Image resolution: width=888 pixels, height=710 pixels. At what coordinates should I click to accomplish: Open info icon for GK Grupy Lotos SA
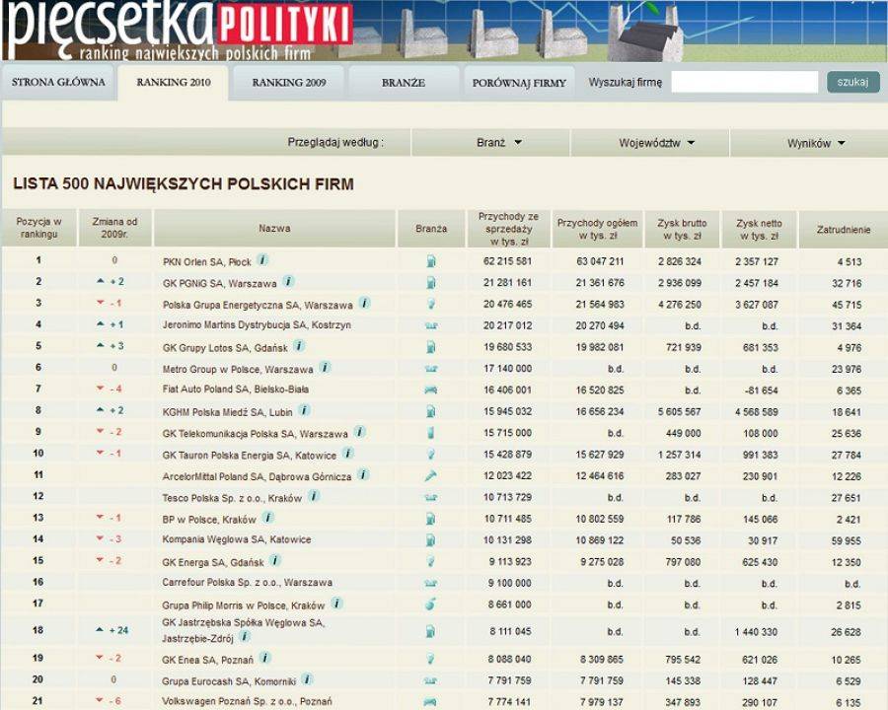pyautogui.click(x=299, y=345)
